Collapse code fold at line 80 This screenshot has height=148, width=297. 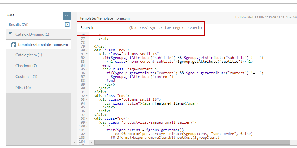(x=87, y=50)
